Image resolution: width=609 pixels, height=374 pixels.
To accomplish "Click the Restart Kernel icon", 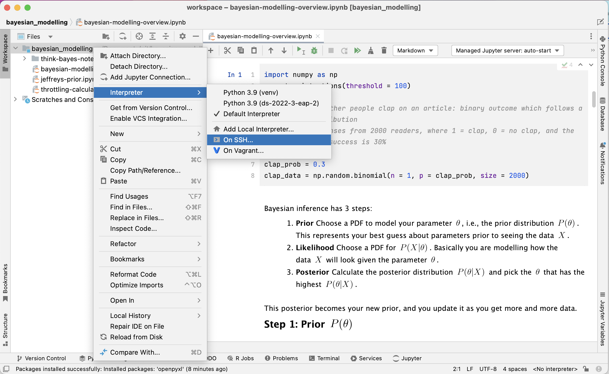I will tap(344, 50).
